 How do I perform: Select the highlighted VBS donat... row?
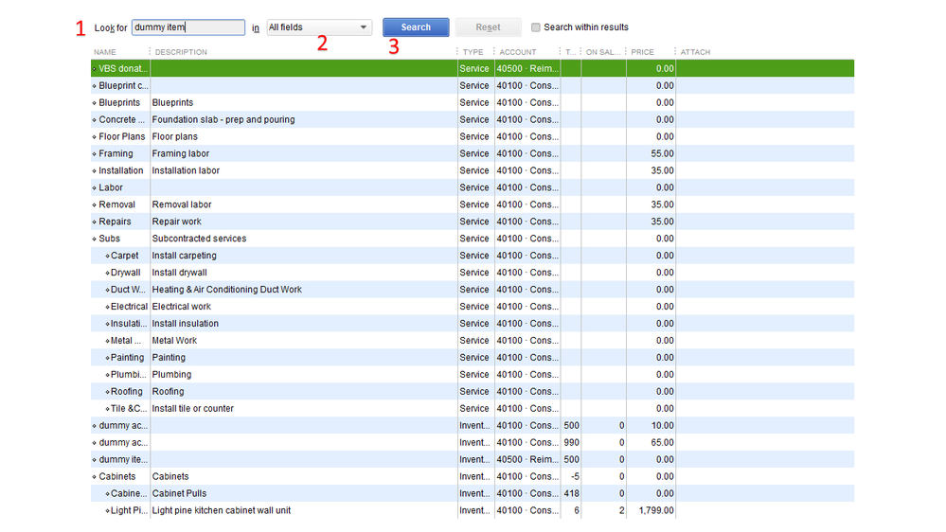click(x=473, y=68)
